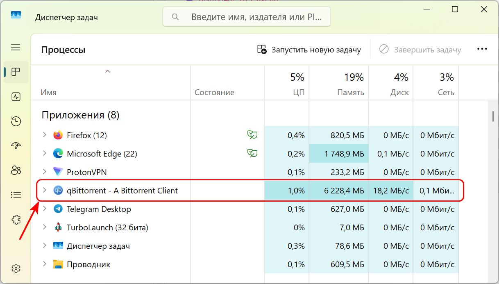The image size is (499, 284).
Task: Expand the Проводник process row
Action: click(x=45, y=264)
